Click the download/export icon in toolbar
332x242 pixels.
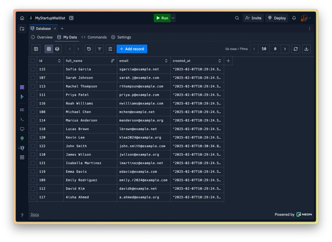(x=306, y=49)
